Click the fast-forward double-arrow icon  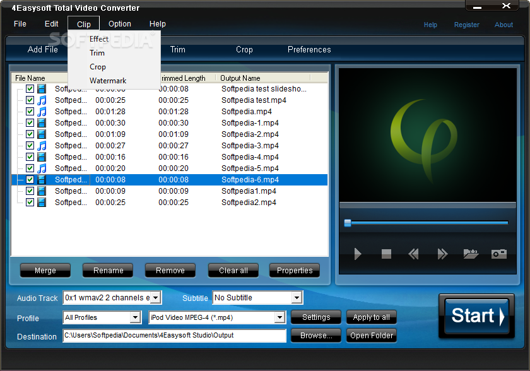[442, 254]
